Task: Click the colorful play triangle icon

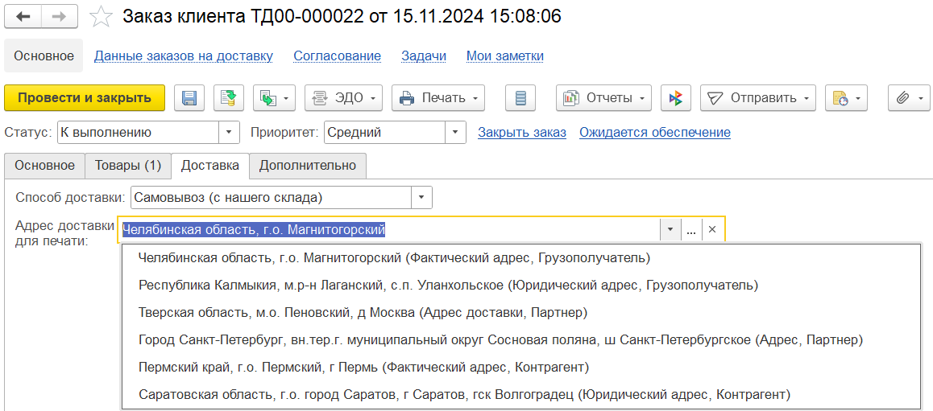Action: point(676,98)
